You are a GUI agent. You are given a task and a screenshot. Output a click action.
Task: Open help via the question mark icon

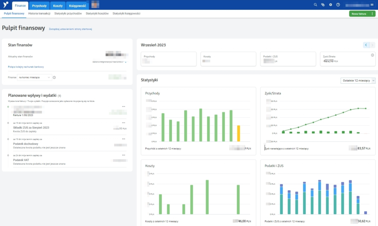pyautogui.click(x=338, y=5)
